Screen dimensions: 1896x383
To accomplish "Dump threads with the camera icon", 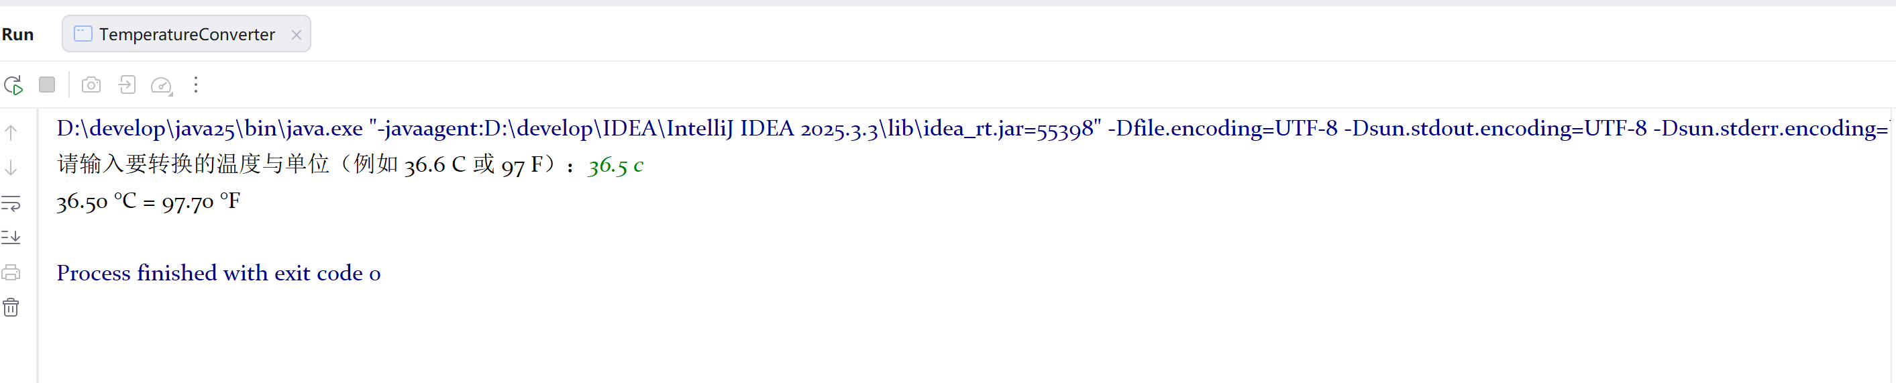I will click(91, 85).
